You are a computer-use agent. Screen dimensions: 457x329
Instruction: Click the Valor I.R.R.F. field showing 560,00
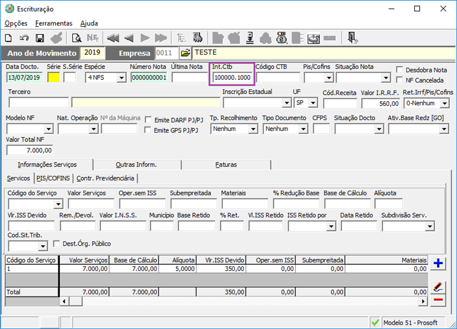coord(381,103)
